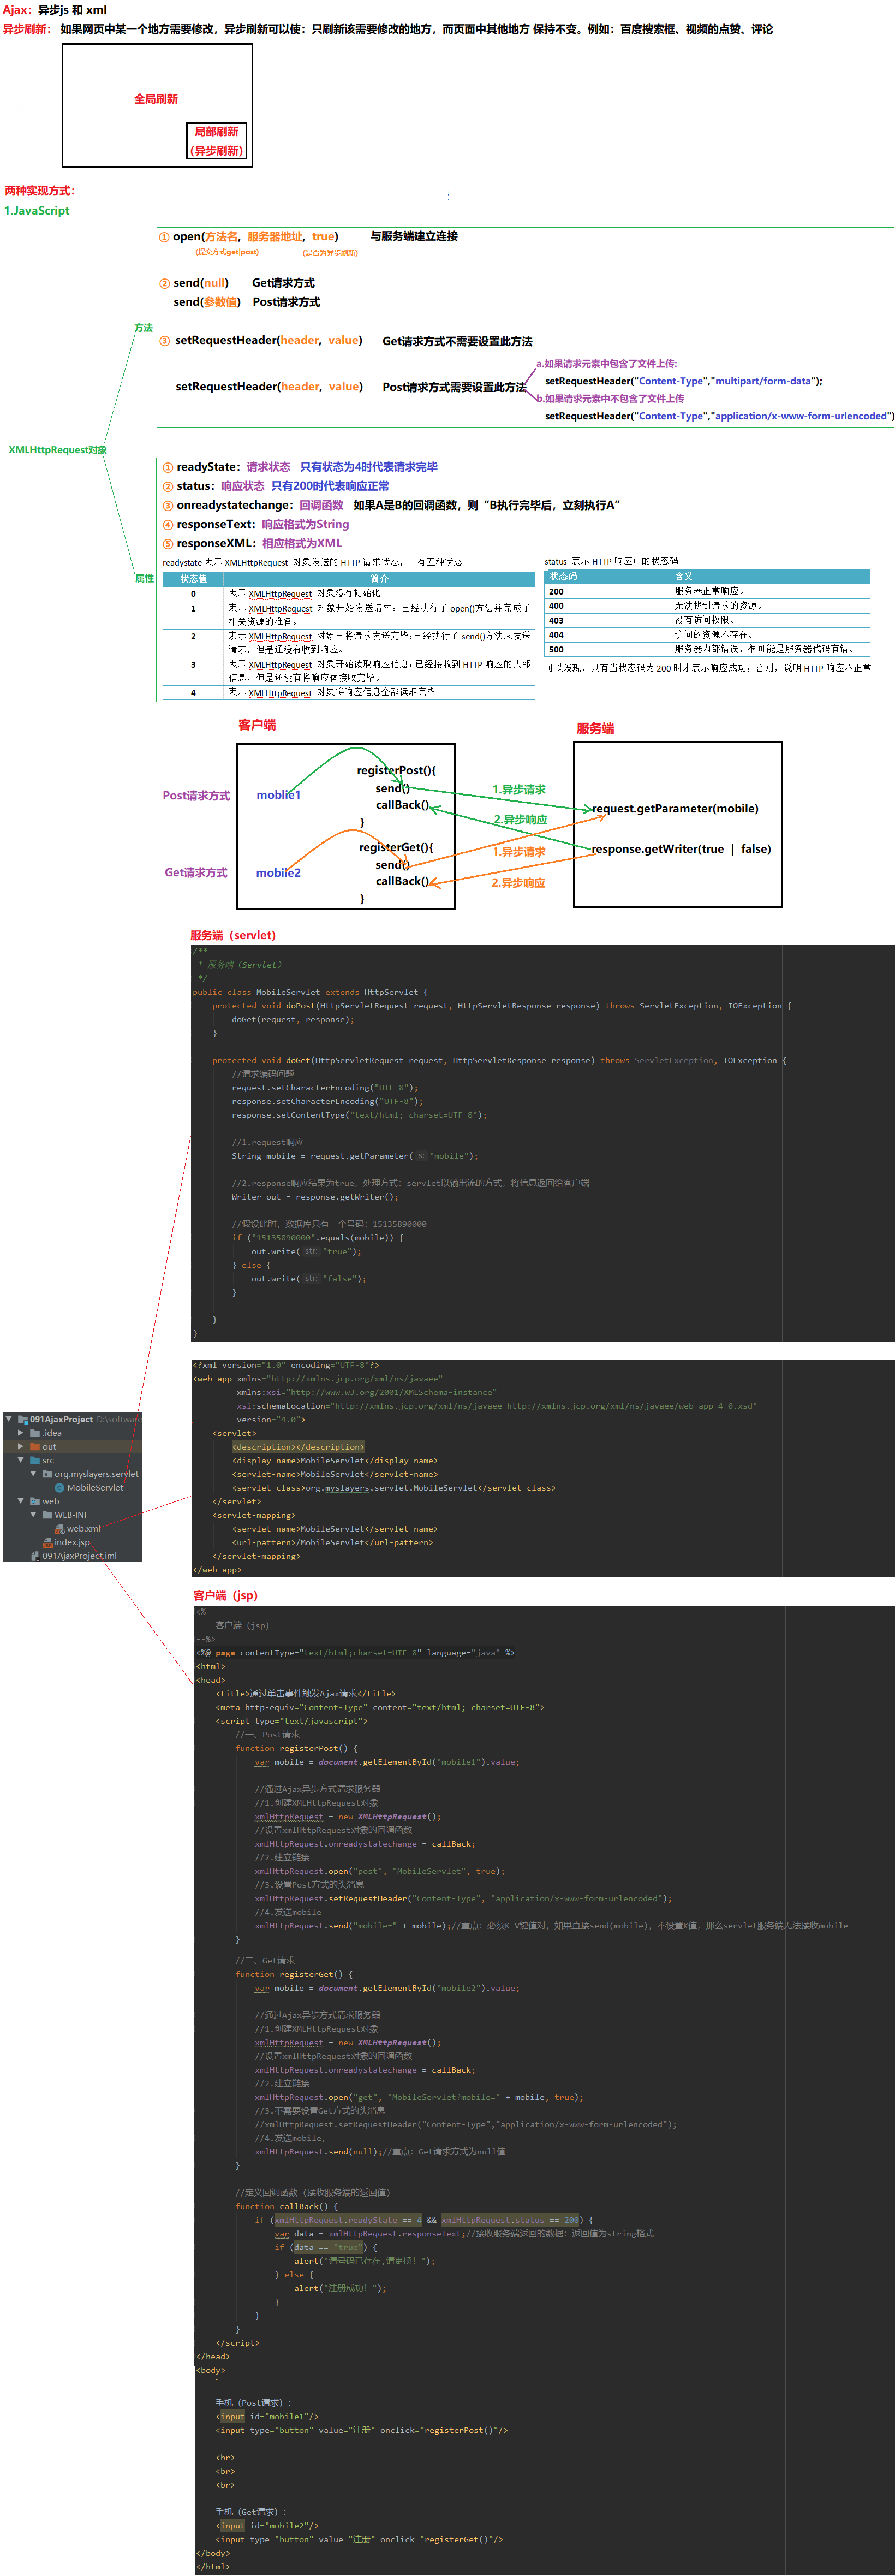Select org.myslayers.servlet package in tree
Viewport: 895px width, 2576px height.
click(x=96, y=1474)
